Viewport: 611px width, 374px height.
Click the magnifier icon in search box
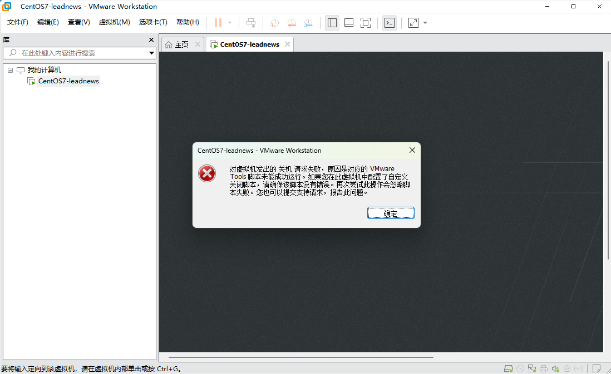[x=13, y=53]
